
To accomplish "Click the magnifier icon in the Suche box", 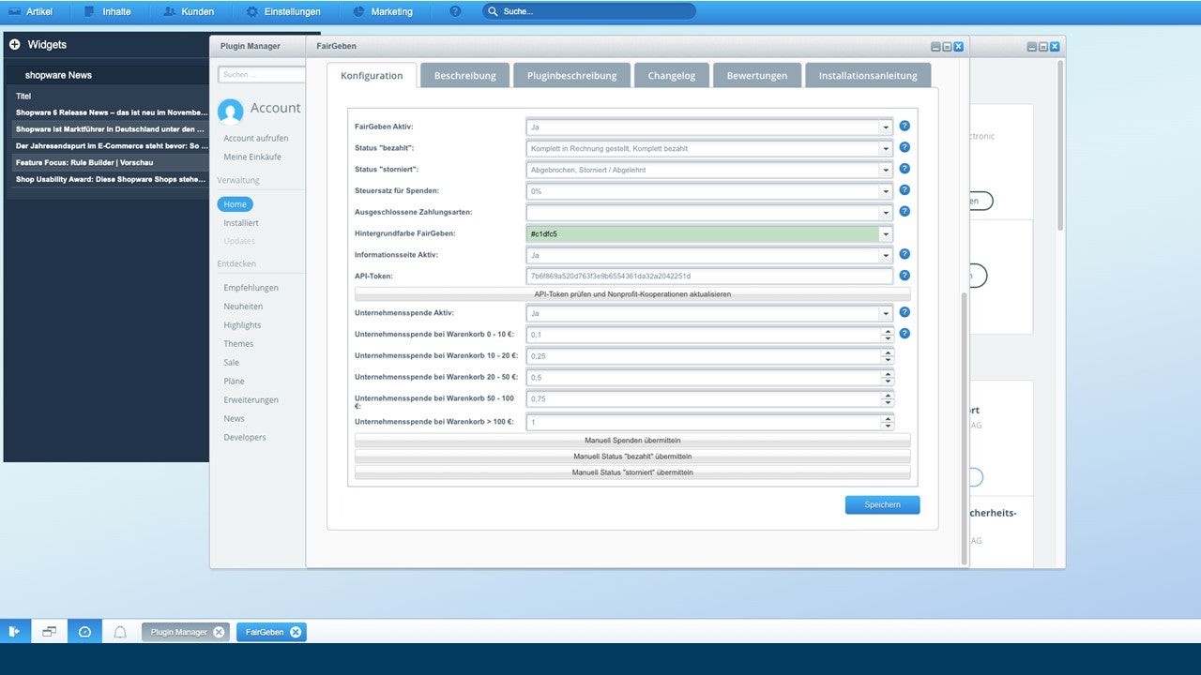I will coord(494,11).
